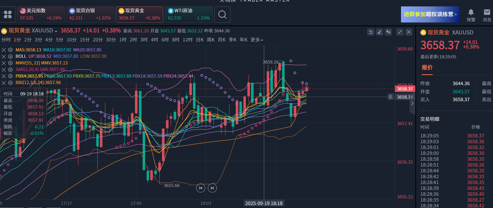The height and width of the screenshot is (208, 493).
Task: Open the WTI原油 ticker card
Action: click(189, 14)
